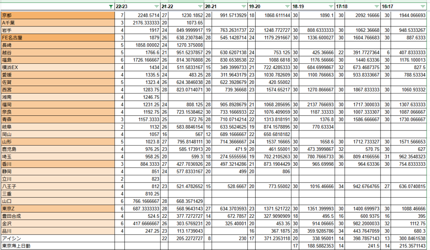The width and height of the screenshot is (430, 250).
Task: Click the rightmost filter icon in header row
Action: click(422, 7)
